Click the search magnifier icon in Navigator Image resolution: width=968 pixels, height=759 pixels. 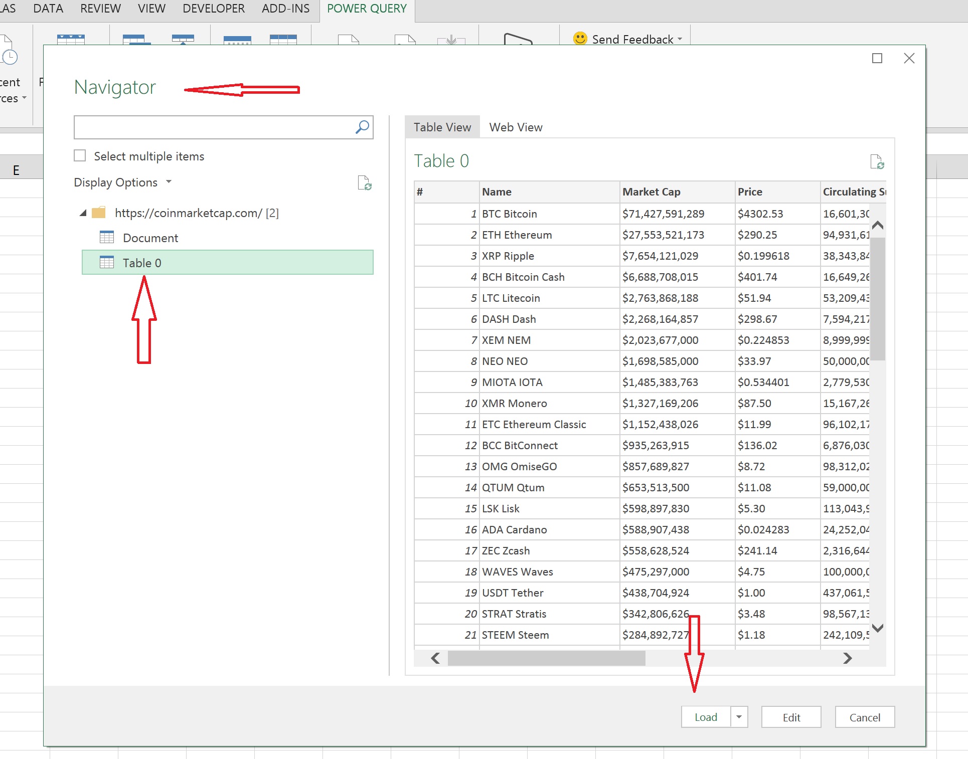click(x=362, y=127)
